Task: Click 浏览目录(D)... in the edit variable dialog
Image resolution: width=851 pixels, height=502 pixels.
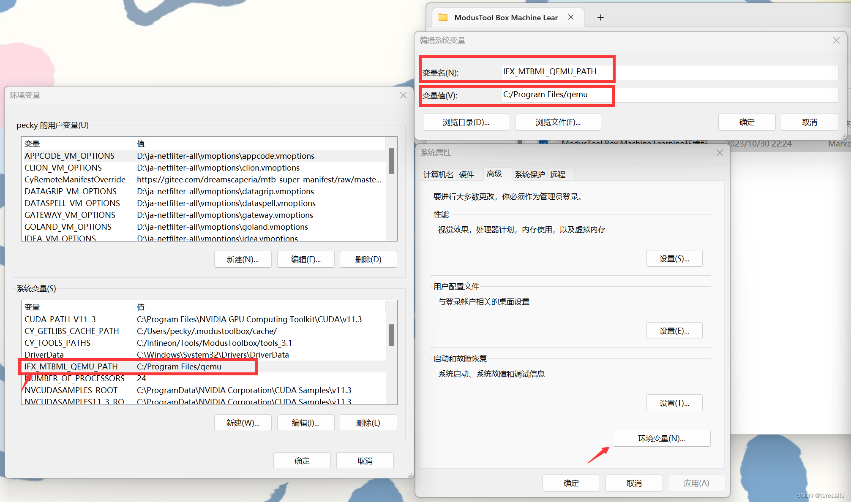Action: [466, 122]
